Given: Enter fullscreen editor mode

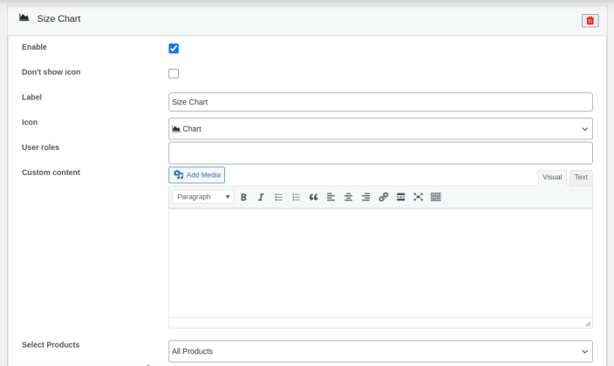Looking at the screenshot, I should (x=418, y=197).
